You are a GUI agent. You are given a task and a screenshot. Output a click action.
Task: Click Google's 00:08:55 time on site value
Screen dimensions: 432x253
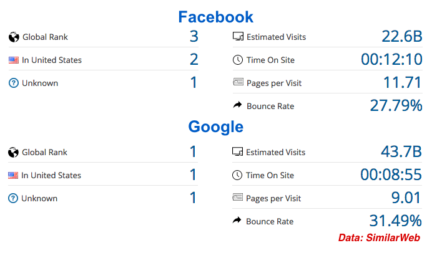pos(391,175)
